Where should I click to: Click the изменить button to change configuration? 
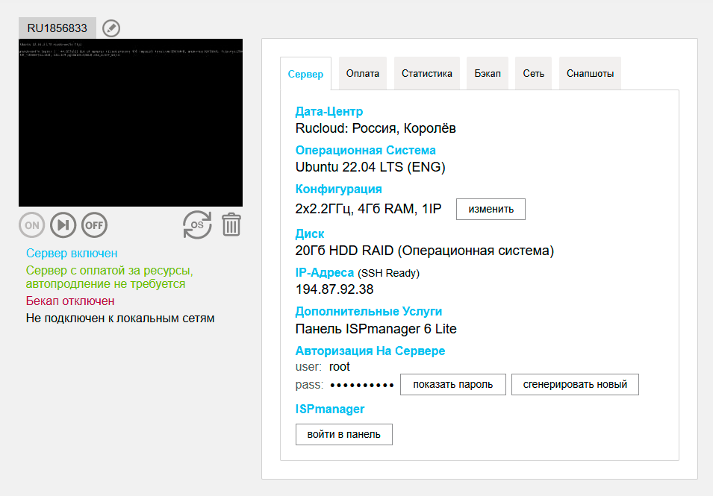tap(490, 209)
